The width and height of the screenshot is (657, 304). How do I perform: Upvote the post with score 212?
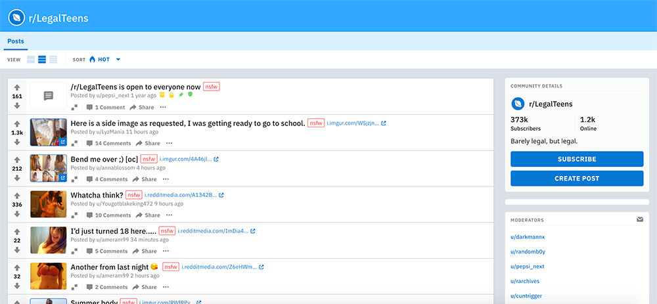tap(17, 160)
